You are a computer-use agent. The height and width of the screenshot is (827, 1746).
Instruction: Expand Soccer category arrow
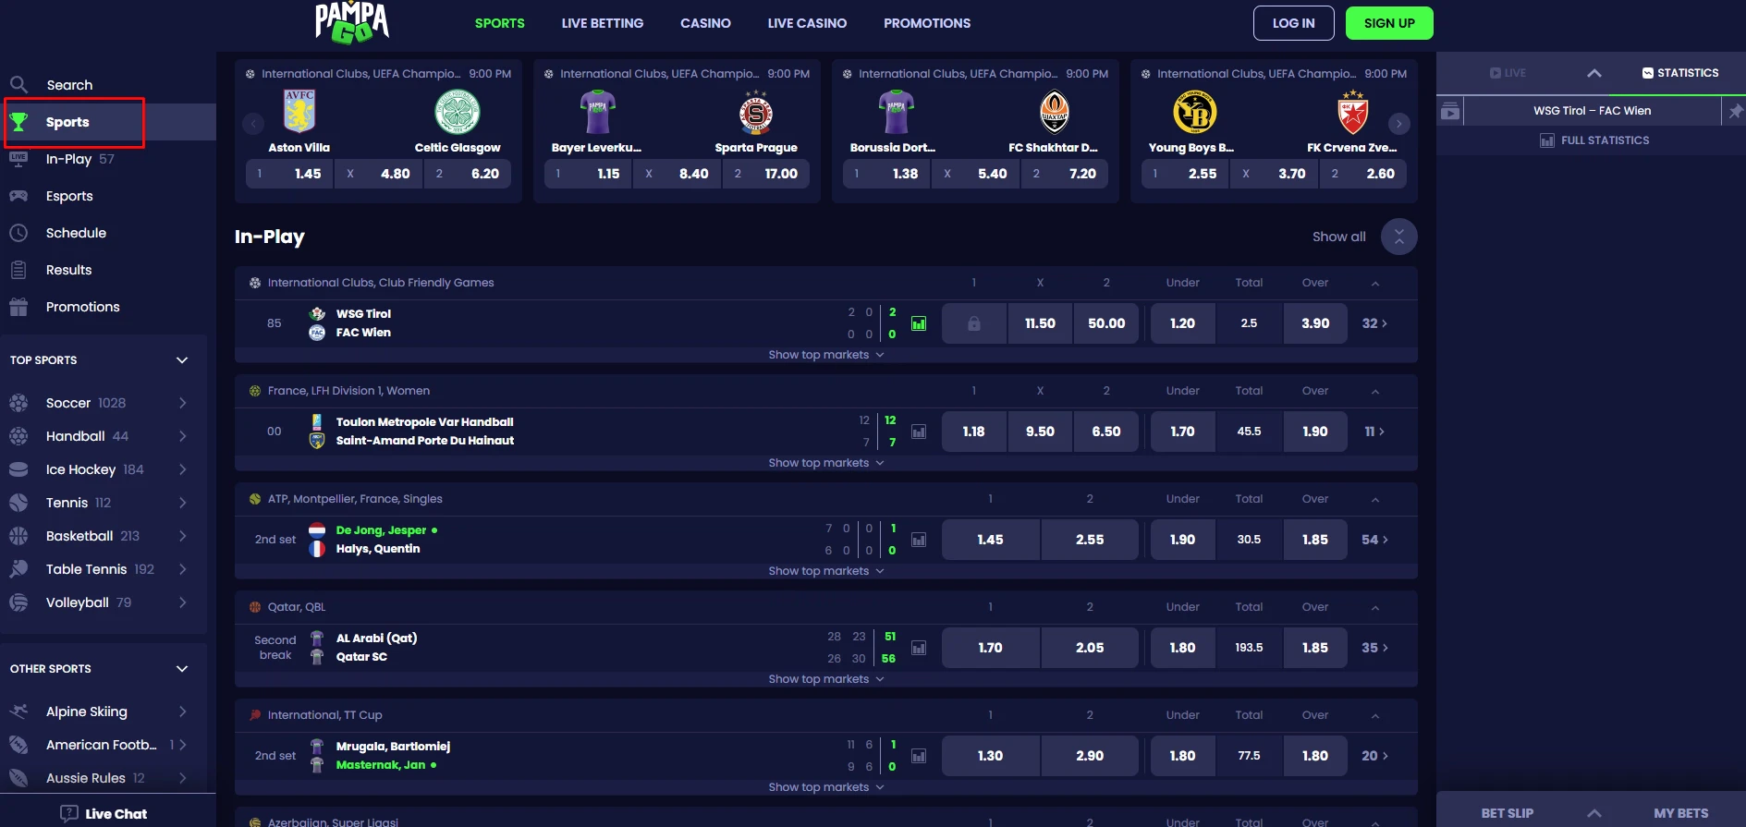point(183,403)
